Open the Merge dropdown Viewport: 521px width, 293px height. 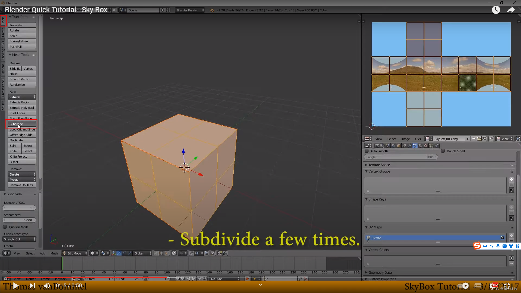(x=22, y=179)
